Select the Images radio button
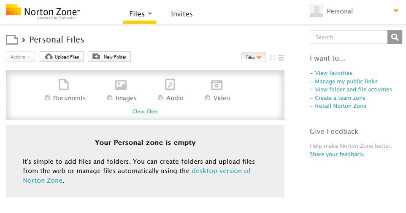Image resolution: width=406 pixels, height=213 pixels. (x=110, y=98)
